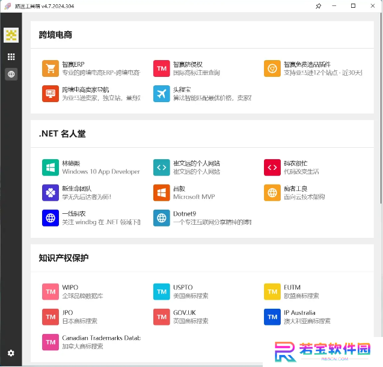Open the Dotnet9 link title

pyautogui.click(x=185, y=214)
